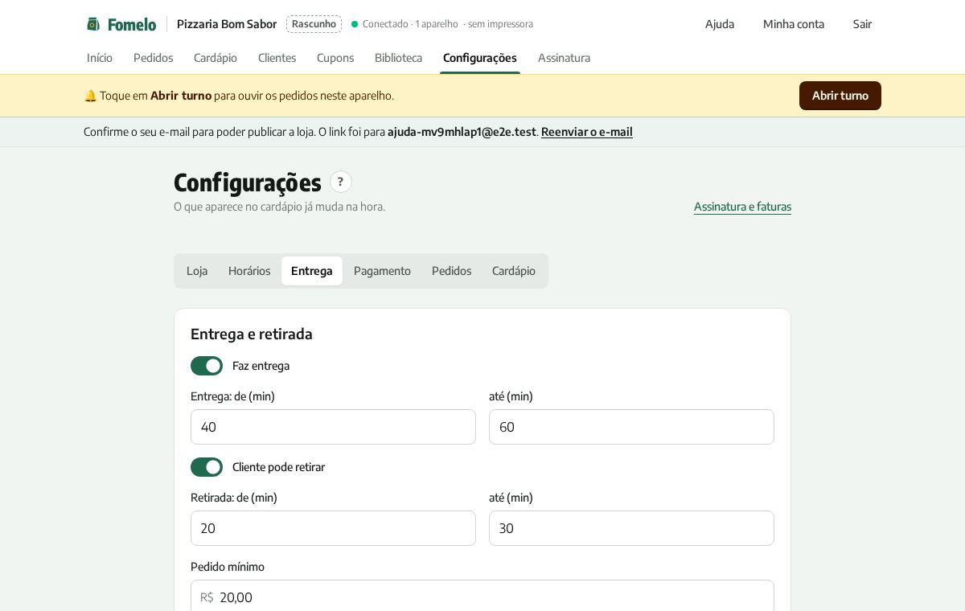Open the Assinatura menu item
965x611 pixels.
(564, 58)
